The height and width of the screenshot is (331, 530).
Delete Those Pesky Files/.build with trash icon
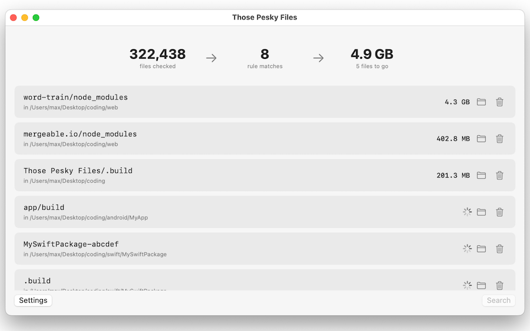tap(499, 175)
